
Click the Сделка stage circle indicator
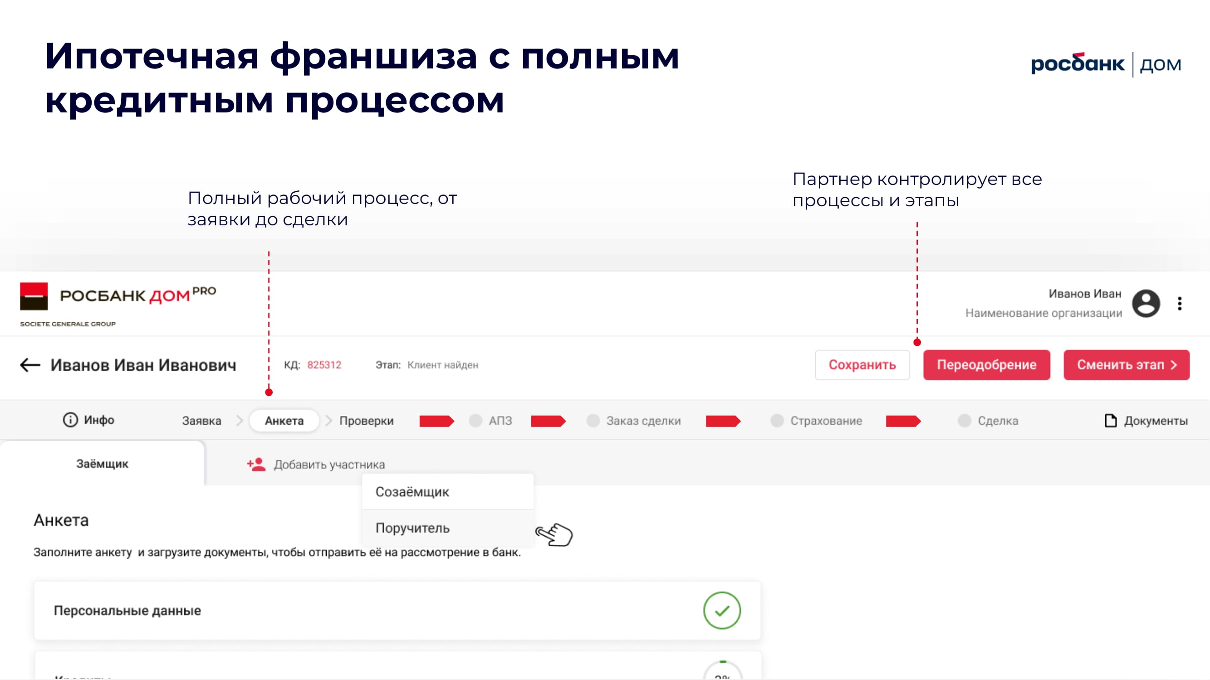coord(965,421)
